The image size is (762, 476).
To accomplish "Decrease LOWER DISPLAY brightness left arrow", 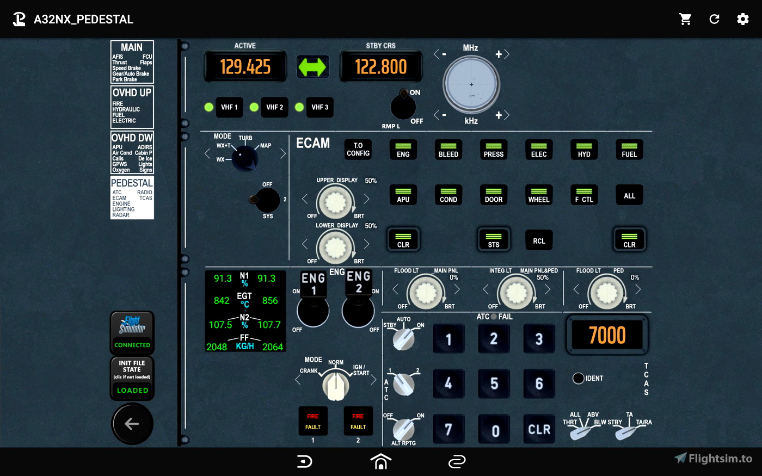I will coord(305,244).
